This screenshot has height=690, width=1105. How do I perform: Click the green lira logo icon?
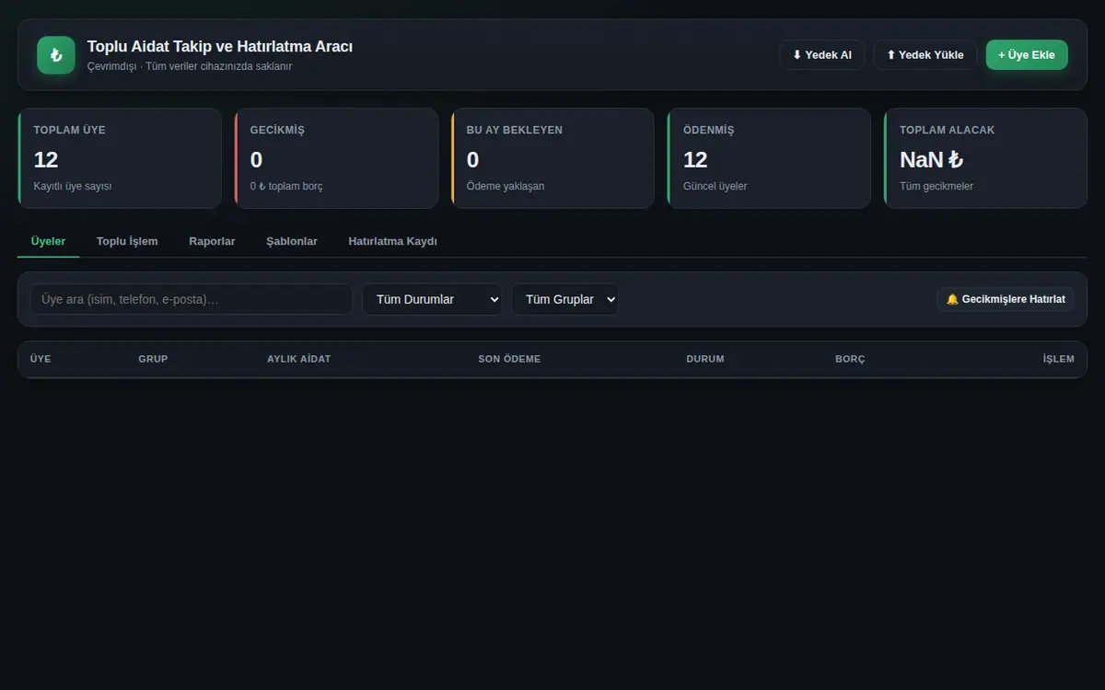pos(56,55)
